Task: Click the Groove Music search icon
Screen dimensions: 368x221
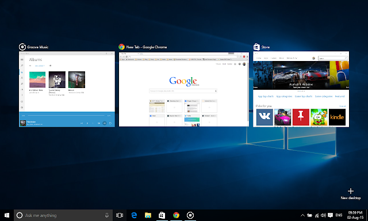Action: coord(22,66)
